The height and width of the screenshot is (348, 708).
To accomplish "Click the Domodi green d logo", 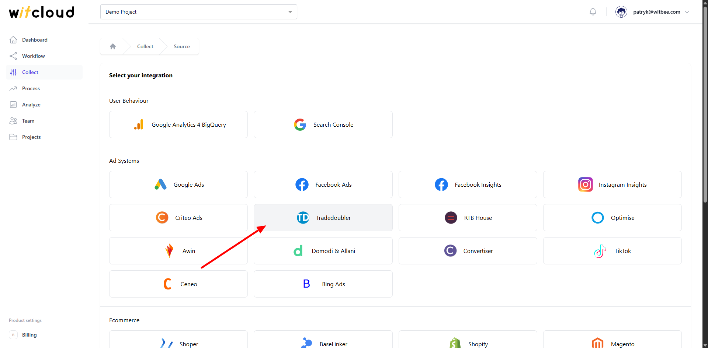I will (298, 251).
